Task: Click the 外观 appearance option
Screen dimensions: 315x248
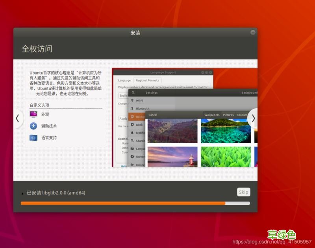Action: click(45, 114)
